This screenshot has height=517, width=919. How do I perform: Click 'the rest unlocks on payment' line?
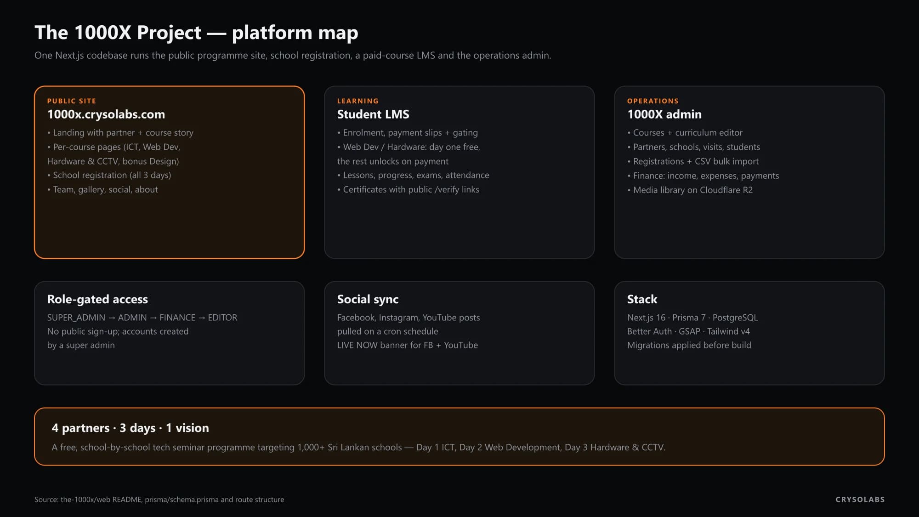[x=393, y=161]
